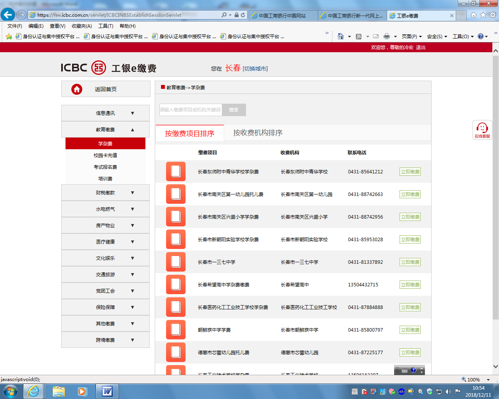Click the page vertical scrollbar down arrow
The image size is (499, 399).
pos(495,366)
